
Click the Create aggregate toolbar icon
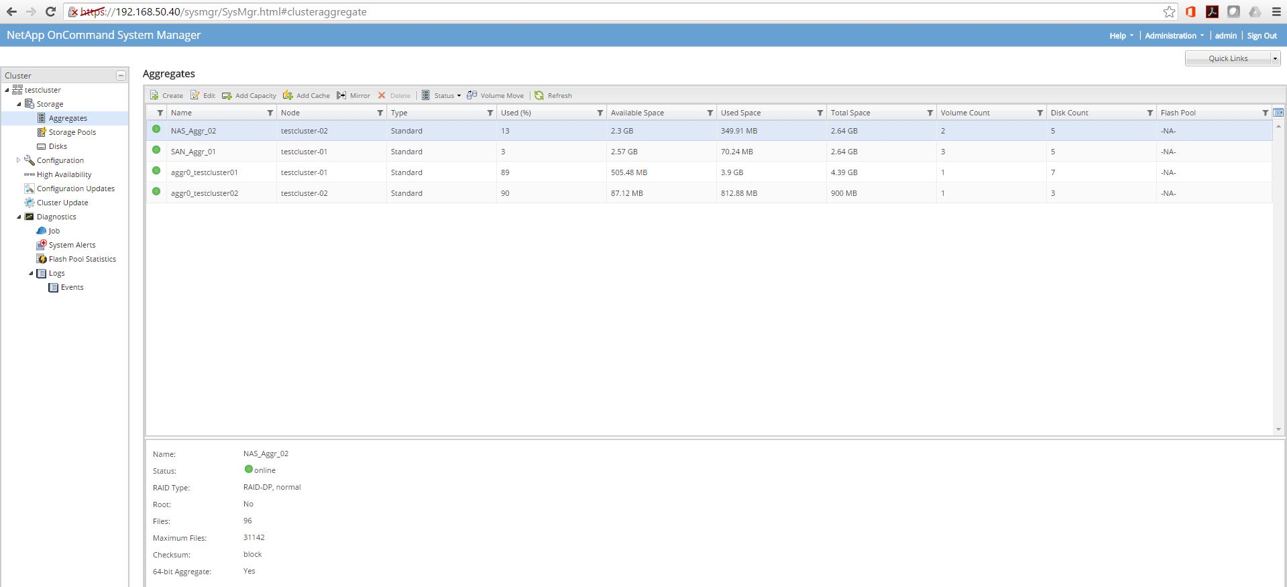coord(155,95)
